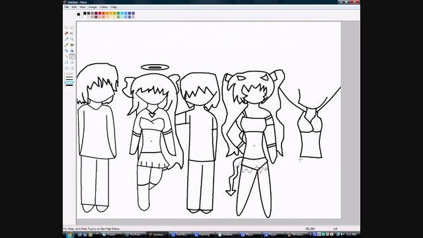This screenshot has width=423, height=238.
Task: Pick the lavender swatch in bottom row
Action: point(133,17)
